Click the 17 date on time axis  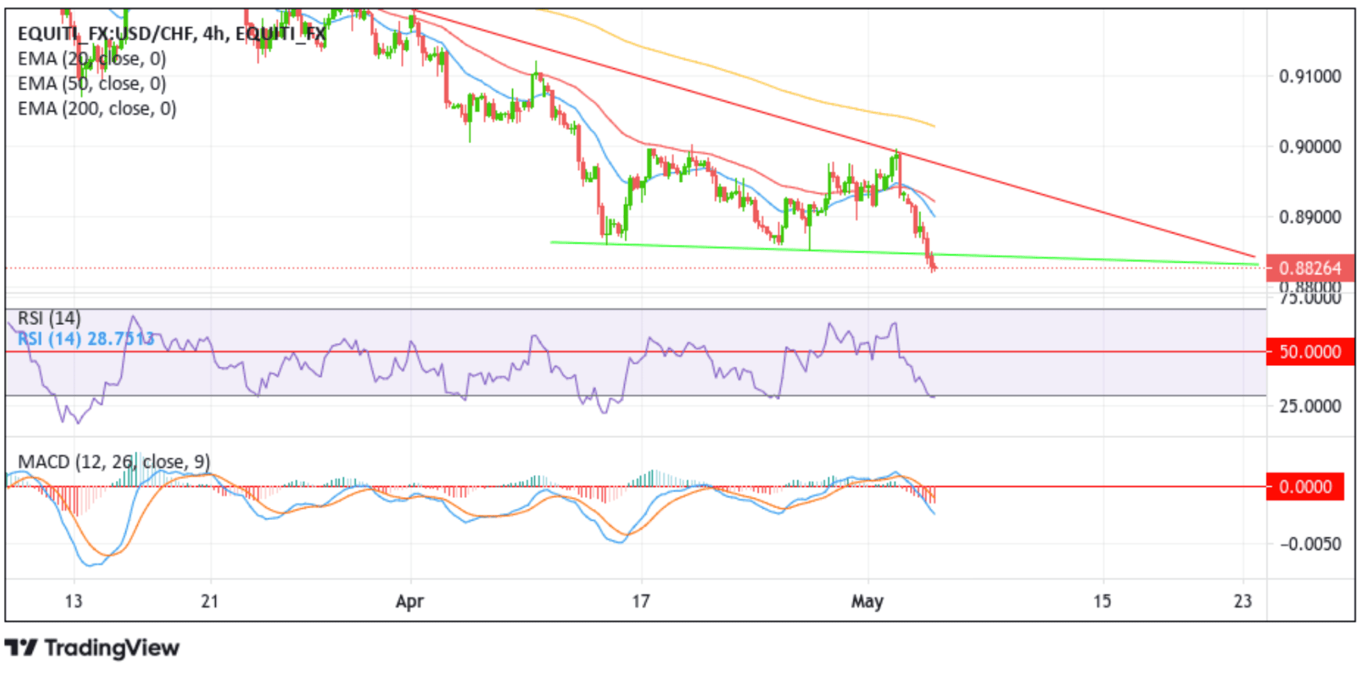point(641,601)
